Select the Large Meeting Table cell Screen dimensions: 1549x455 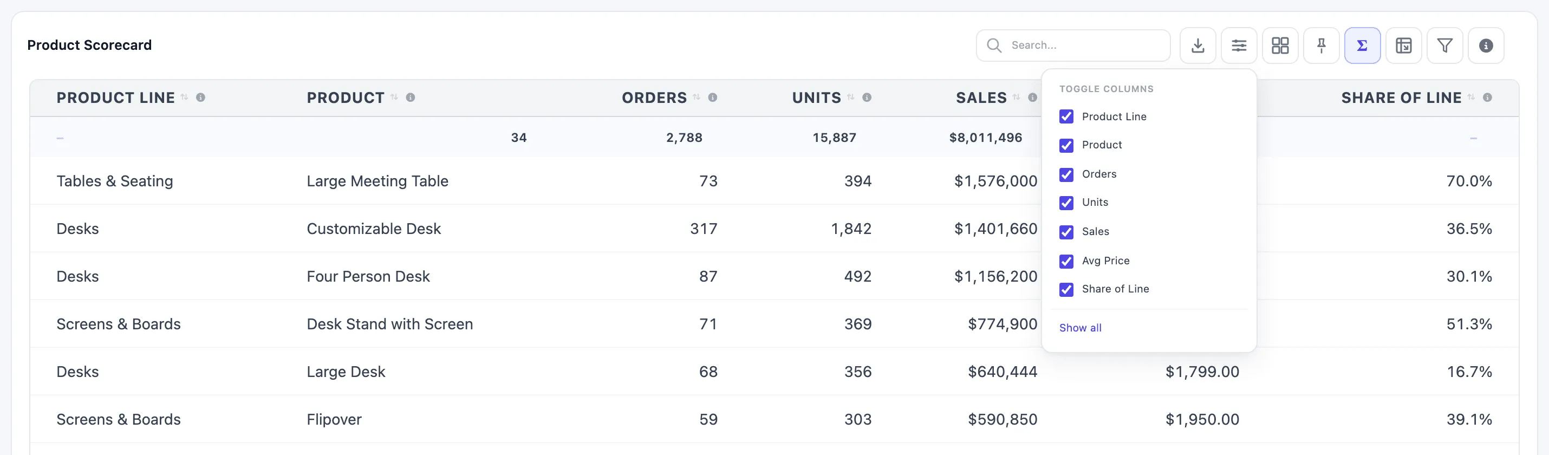tap(378, 181)
